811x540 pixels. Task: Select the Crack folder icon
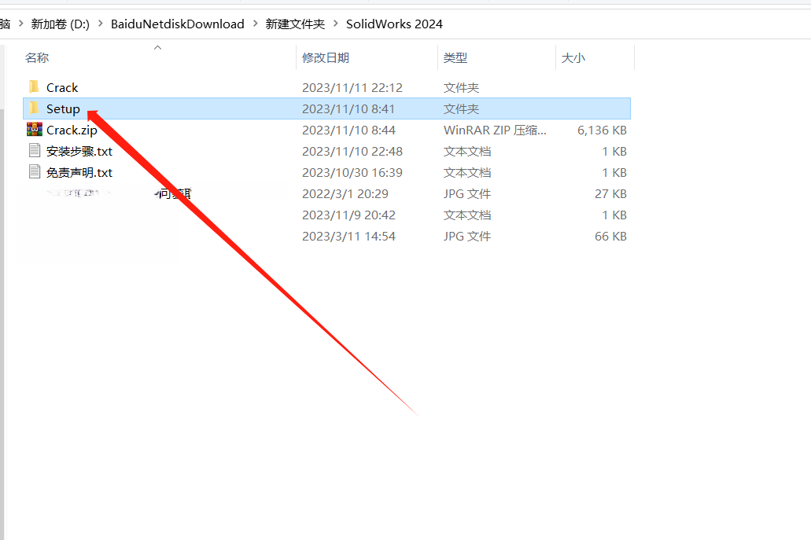tap(34, 87)
